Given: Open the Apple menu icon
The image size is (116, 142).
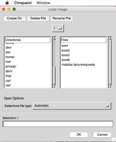Looking at the screenshot, I should (7, 3).
